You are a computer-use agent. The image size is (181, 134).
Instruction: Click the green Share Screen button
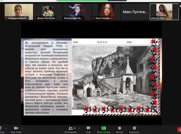pos(104,130)
